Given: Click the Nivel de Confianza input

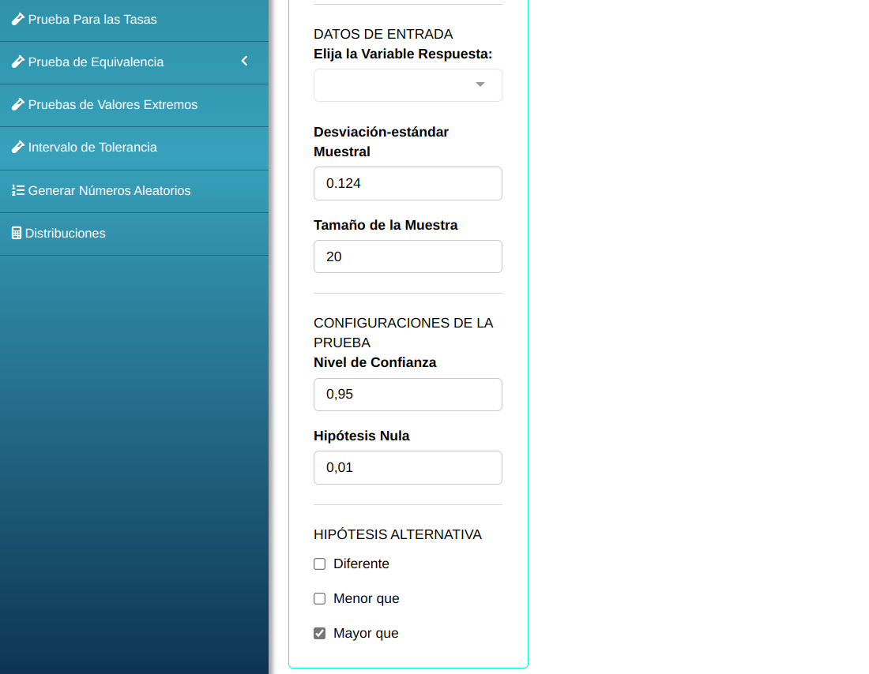Looking at the screenshot, I should [x=408, y=394].
